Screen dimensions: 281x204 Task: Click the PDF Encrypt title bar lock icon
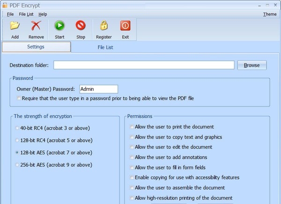coord(5,5)
